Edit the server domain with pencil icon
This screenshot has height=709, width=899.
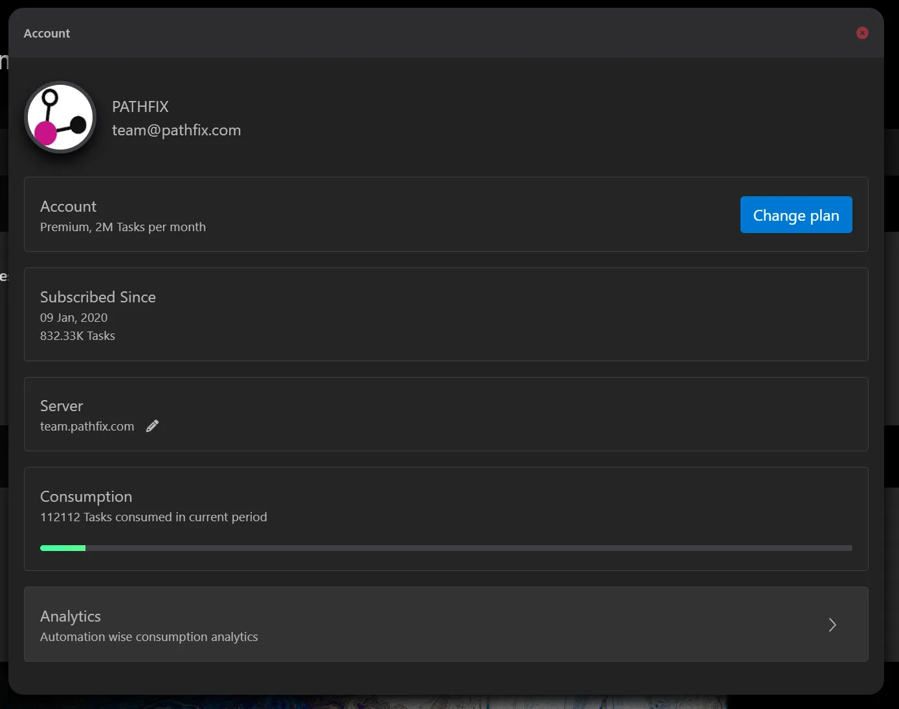point(152,426)
